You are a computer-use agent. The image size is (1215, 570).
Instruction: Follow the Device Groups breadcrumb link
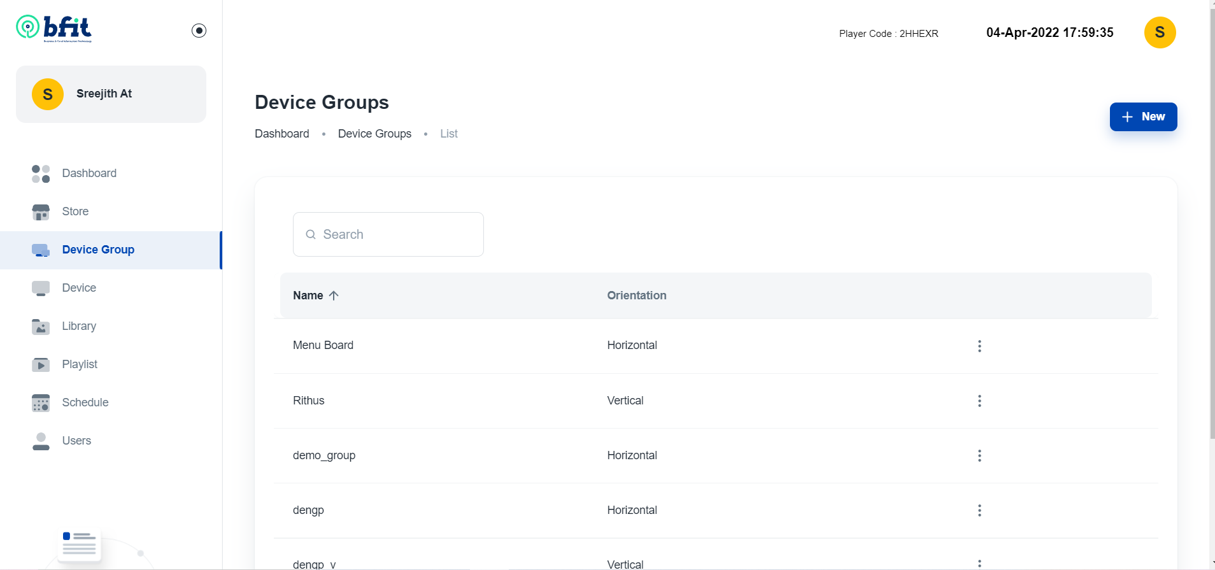pyautogui.click(x=374, y=134)
